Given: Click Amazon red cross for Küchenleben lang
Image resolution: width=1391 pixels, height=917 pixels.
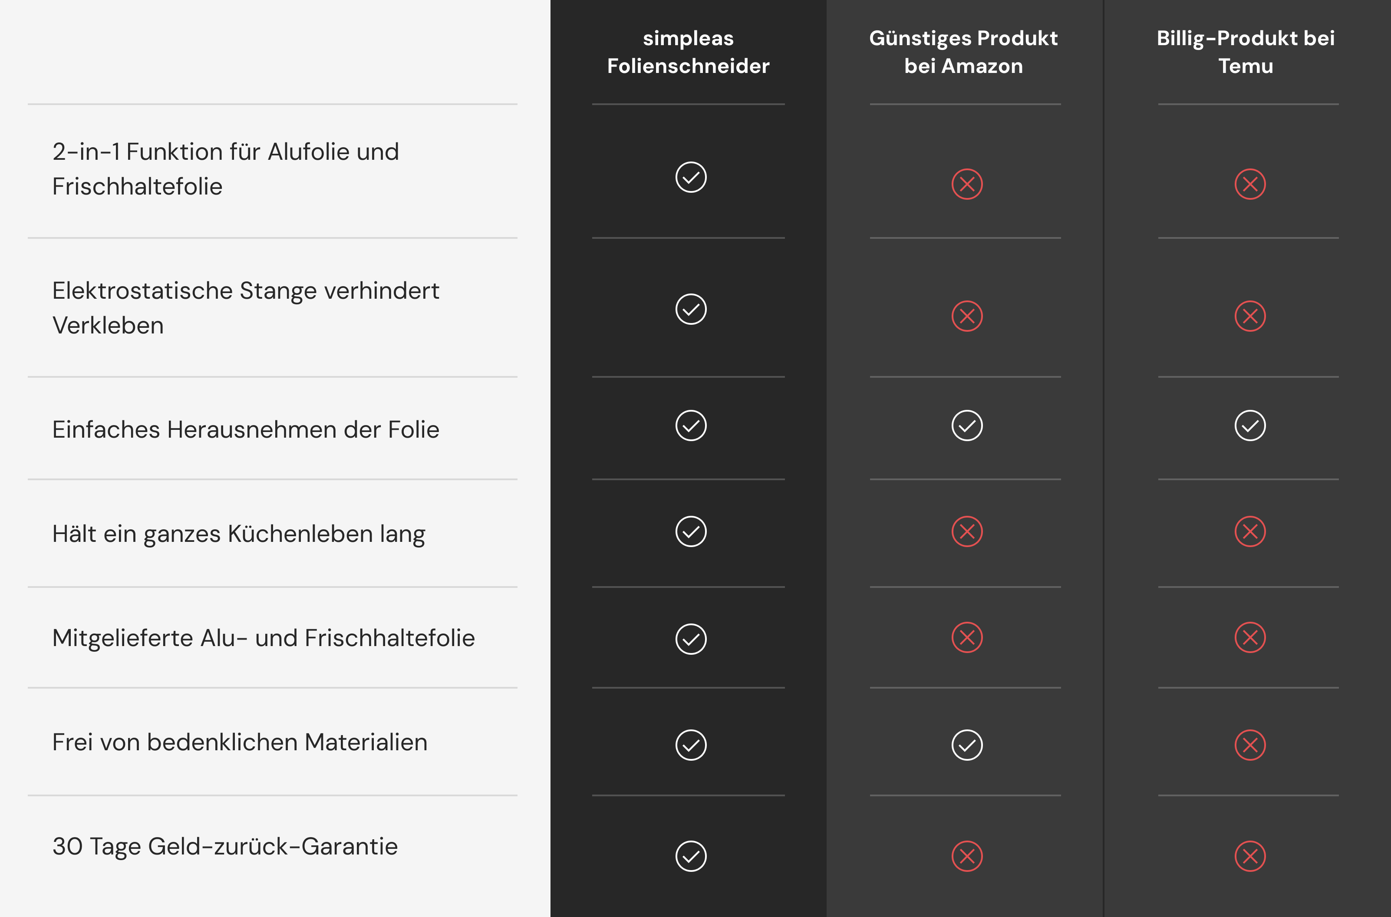Looking at the screenshot, I should [966, 531].
